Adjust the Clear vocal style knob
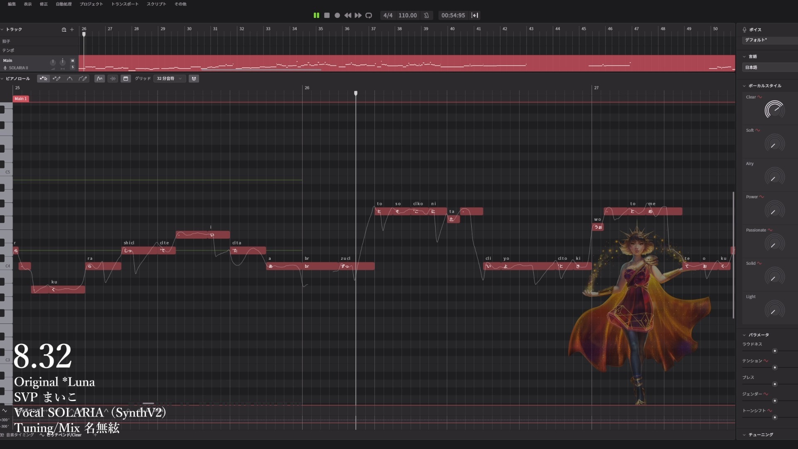Image resolution: width=798 pixels, height=449 pixels. click(774, 110)
